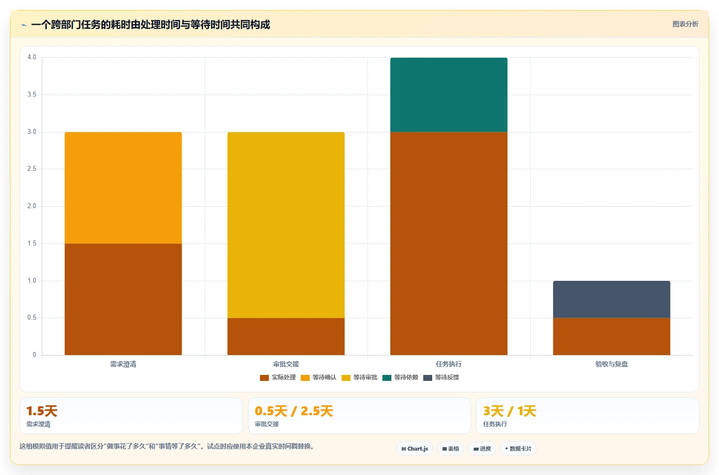This screenshot has width=719, height=475.
Task: Click the 进度 tag
Action: coord(482,449)
